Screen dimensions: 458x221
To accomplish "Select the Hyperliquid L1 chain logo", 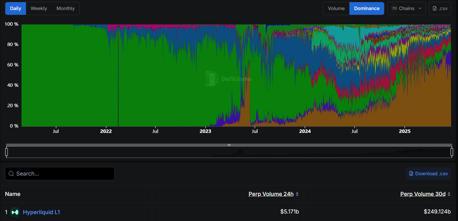I will (x=15, y=212).
